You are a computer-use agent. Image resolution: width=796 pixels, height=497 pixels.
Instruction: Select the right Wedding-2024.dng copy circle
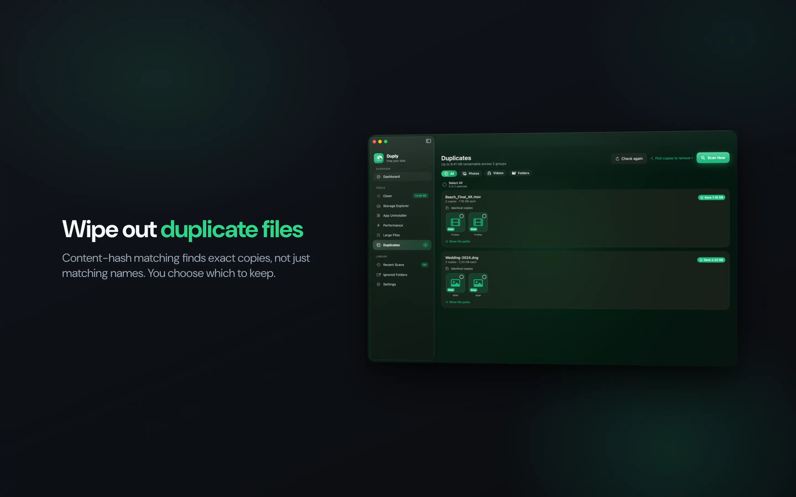click(484, 277)
